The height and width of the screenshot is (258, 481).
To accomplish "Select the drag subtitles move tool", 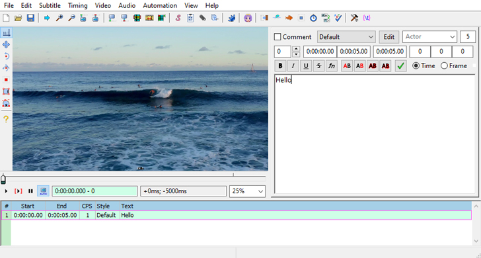I will coord(6,45).
